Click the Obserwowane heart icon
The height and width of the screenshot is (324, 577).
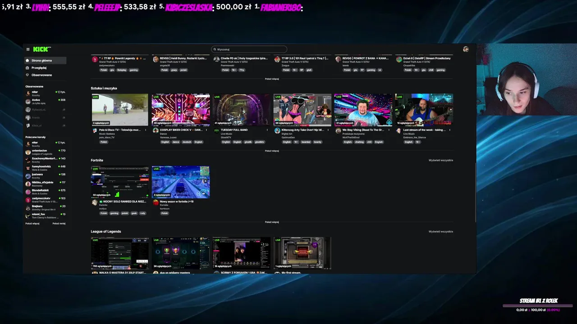[x=27, y=75]
